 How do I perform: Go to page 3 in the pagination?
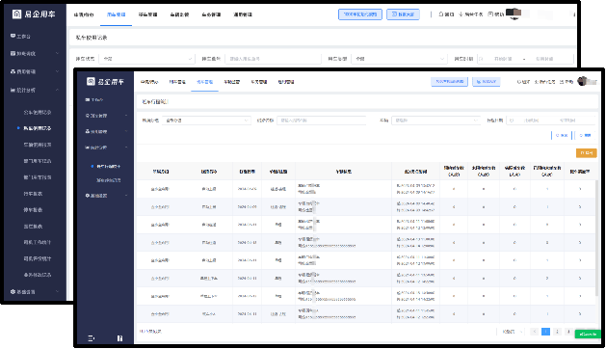tap(568, 332)
